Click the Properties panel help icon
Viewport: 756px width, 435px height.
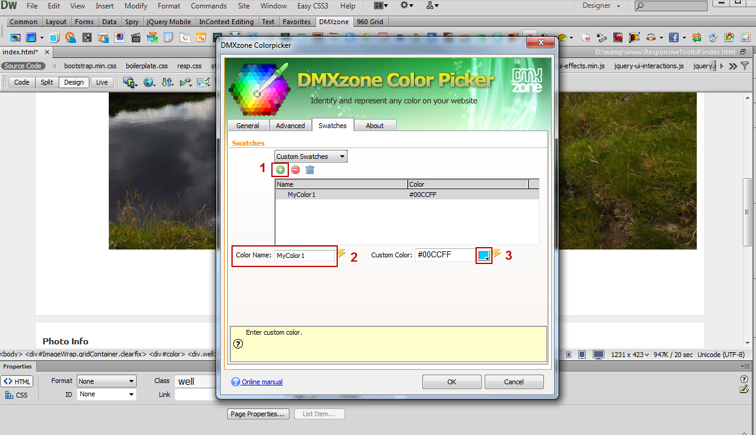pyautogui.click(x=744, y=379)
